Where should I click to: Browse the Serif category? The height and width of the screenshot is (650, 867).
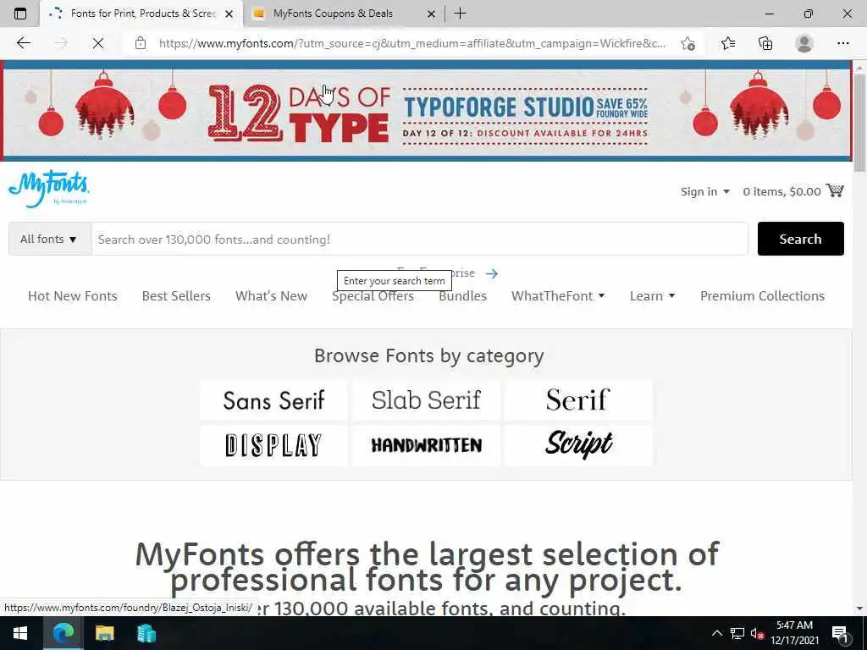tap(578, 400)
